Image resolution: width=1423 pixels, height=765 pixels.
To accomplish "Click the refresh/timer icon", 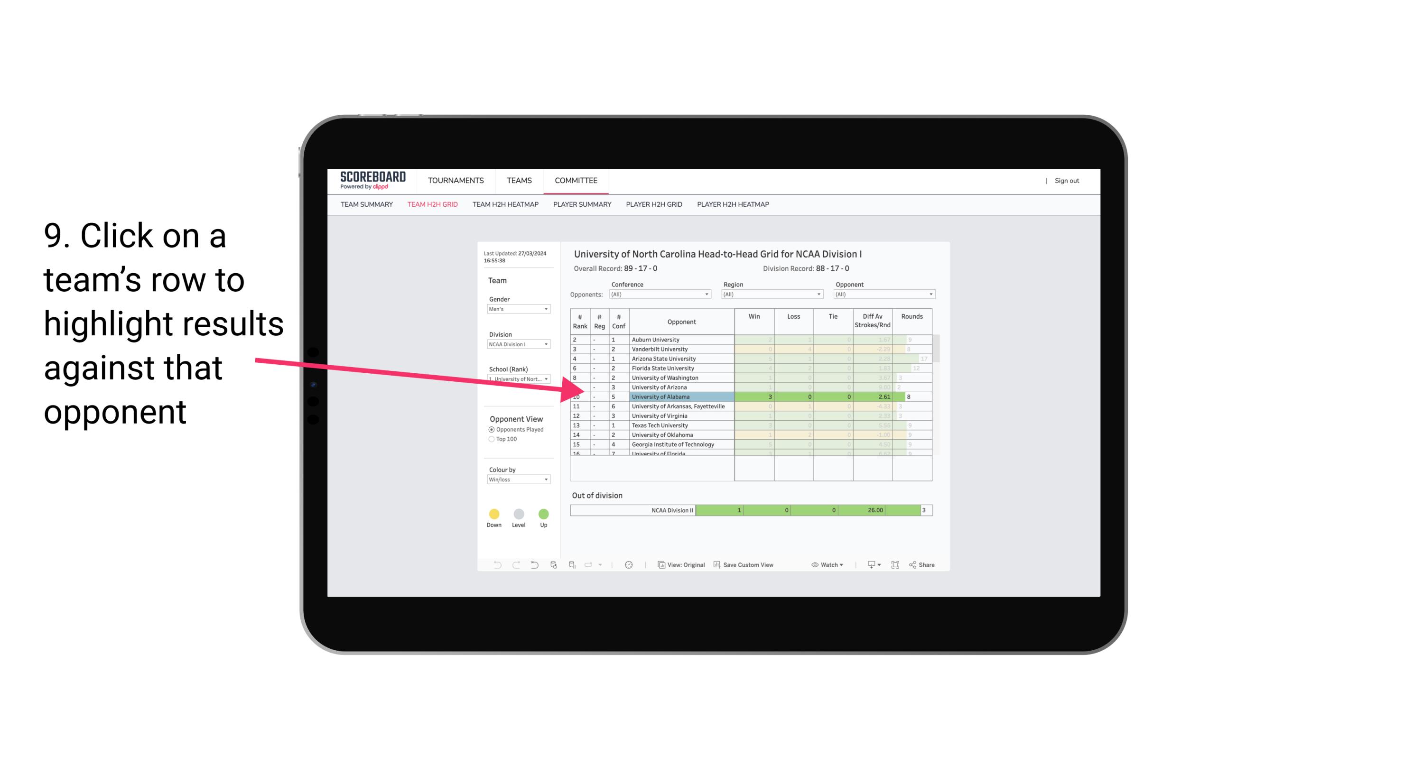I will point(631,565).
